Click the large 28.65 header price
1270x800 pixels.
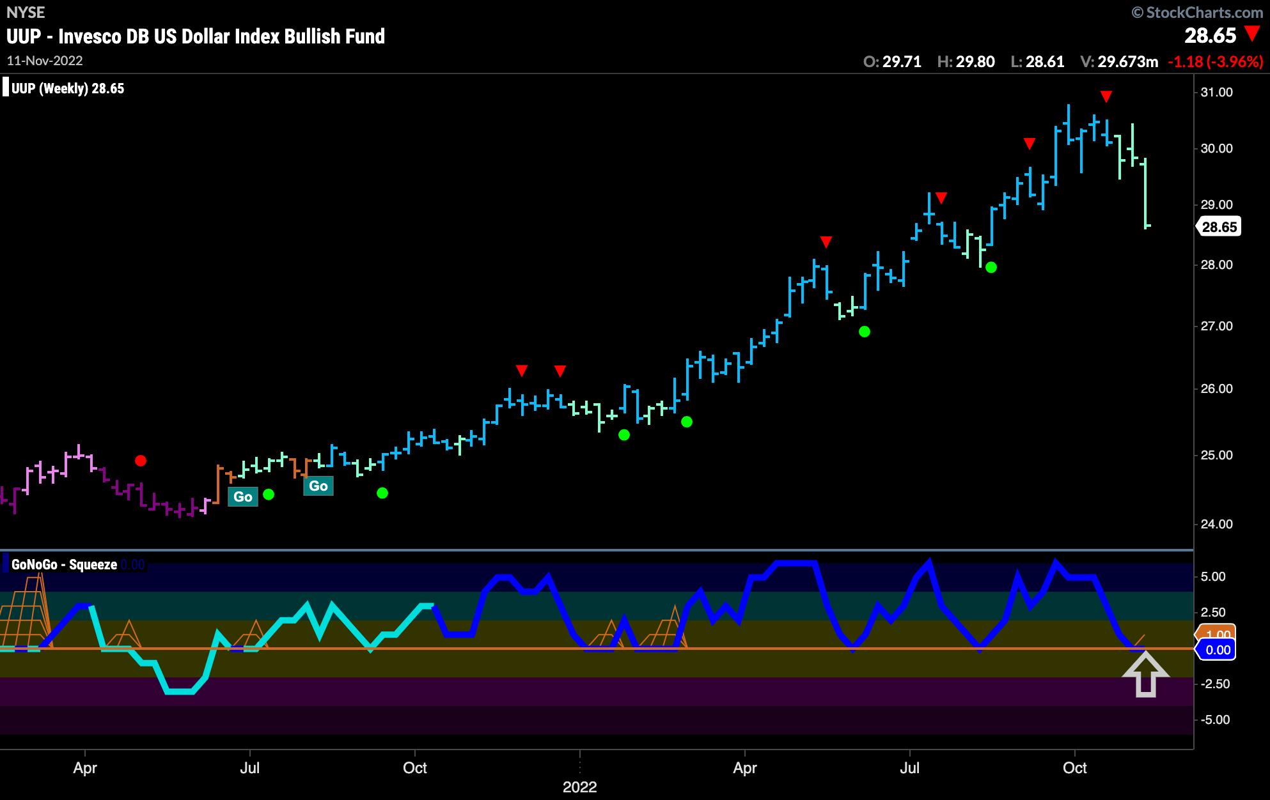[x=1210, y=36]
